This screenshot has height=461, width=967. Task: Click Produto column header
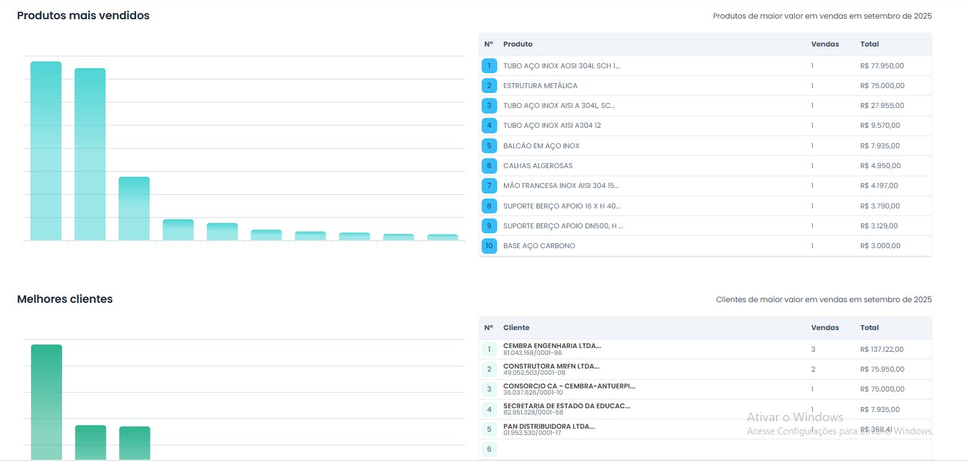pos(518,44)
